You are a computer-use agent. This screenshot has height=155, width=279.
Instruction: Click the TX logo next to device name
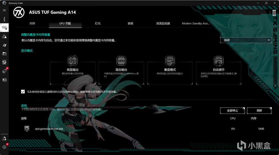pyautogui.click(x=19, y=12)
